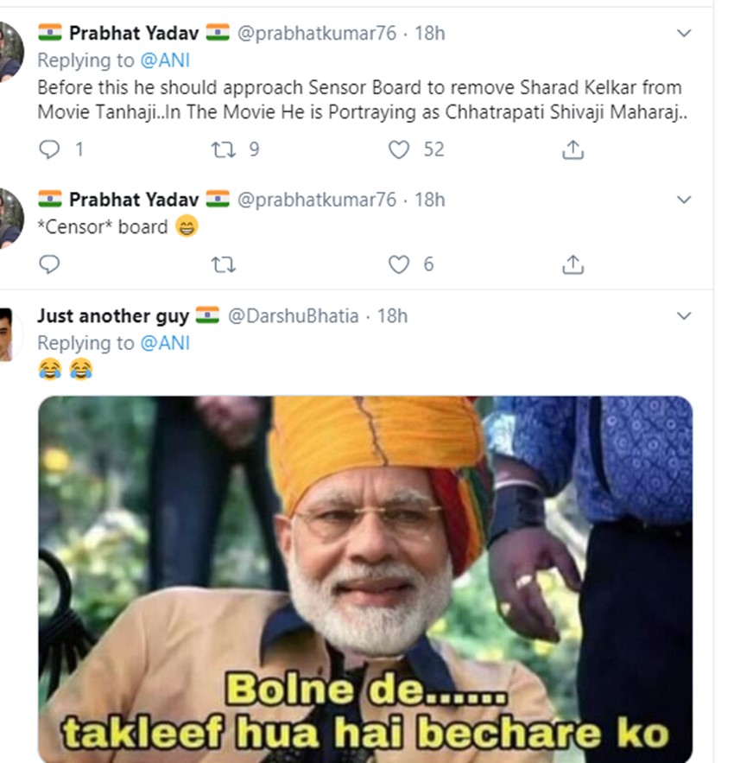Like the tweet with 52 likes
This screenshot has height=763, width=734.
(x=399, y=149)
